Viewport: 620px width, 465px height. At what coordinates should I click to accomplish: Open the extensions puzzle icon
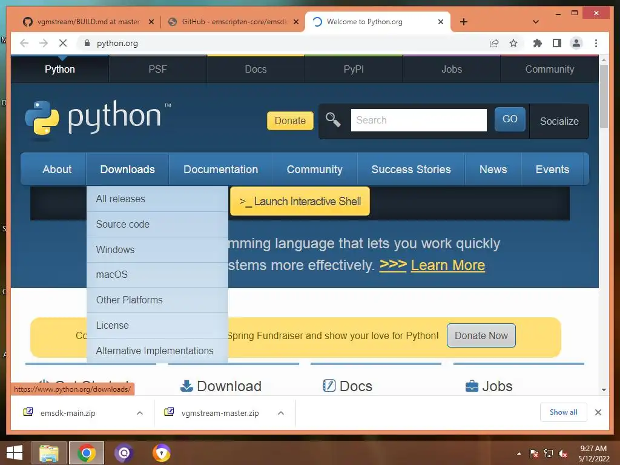point(538,43)
